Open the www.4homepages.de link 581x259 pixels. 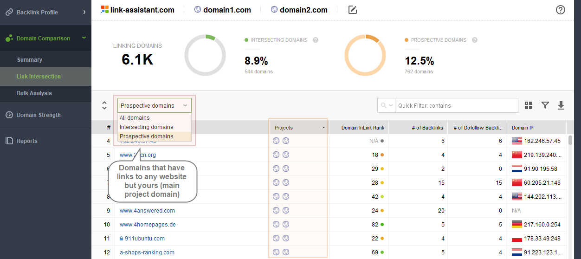(x=148, y=225)
